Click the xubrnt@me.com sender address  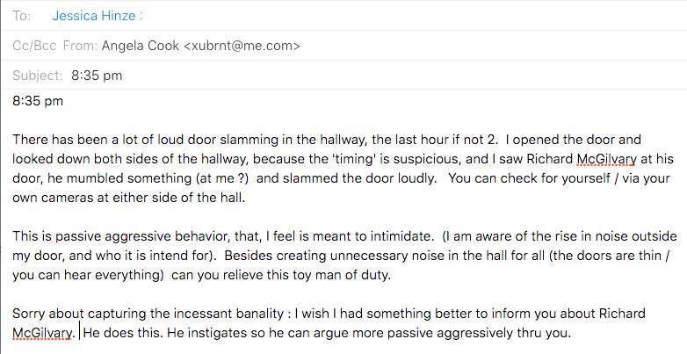coord(242,46)
